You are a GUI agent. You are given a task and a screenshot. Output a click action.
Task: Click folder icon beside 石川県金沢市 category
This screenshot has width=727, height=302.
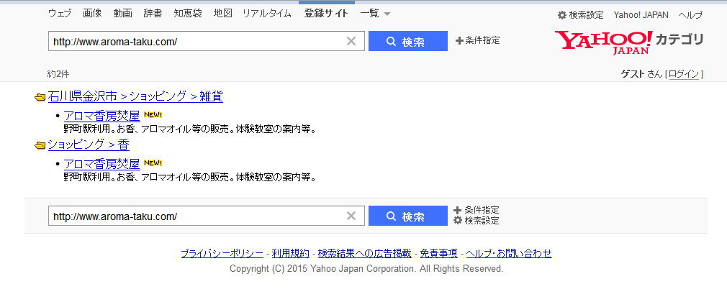[x=40, y=97]
